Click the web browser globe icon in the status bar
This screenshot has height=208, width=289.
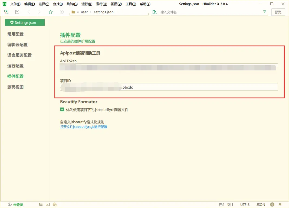[55, 204]
